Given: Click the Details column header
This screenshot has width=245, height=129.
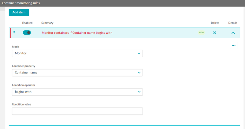Looking at the screenshot, I should coord(233,23).
